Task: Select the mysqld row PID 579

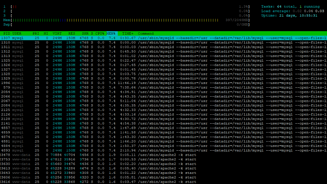Action: click(x=163, y=87)
